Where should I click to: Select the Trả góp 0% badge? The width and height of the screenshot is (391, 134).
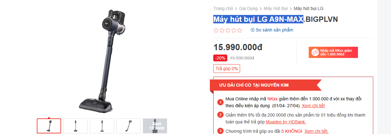tap(227, 69)
